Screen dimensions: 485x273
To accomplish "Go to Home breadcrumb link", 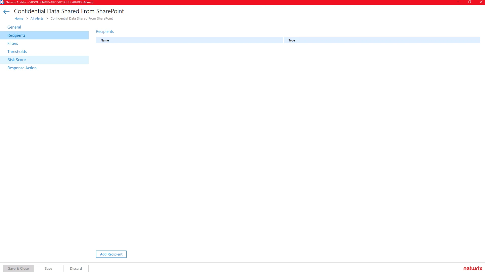I will [19, 18].
